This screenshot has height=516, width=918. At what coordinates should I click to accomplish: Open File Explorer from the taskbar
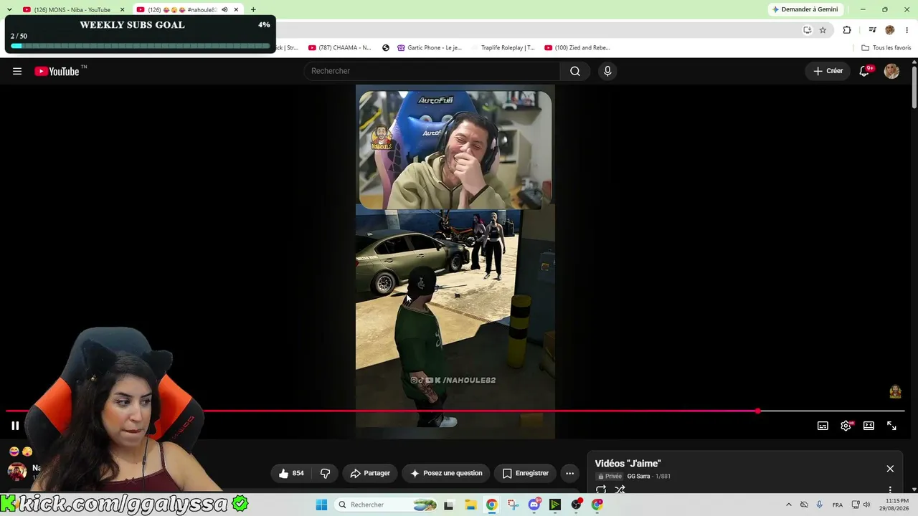pyautogui.click(x=470, y=505)
